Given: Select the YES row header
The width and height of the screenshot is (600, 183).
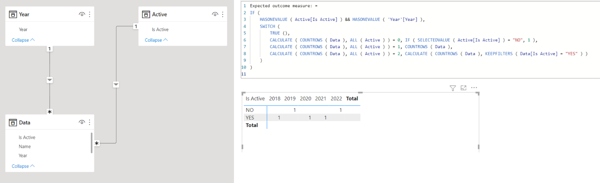Looking at the screenshot, I should tap(250, 118).
